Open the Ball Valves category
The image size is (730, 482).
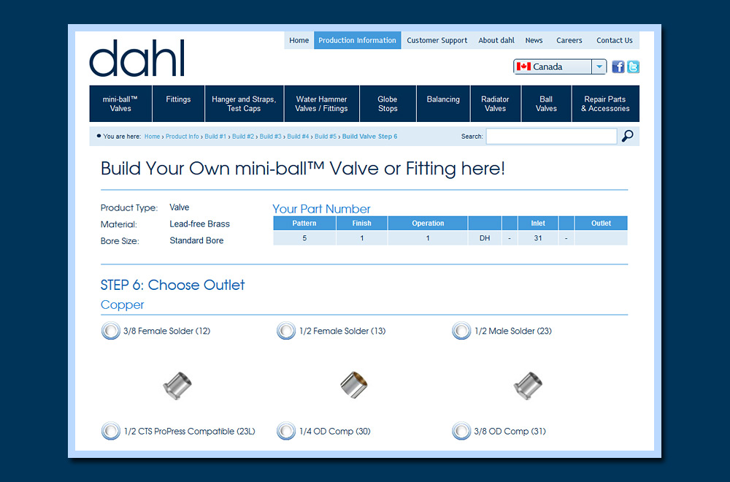coord(546,104)
